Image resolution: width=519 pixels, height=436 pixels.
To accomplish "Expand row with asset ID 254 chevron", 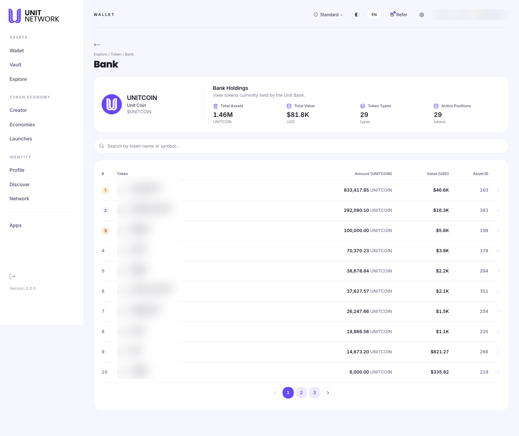I will click(498, 311).
